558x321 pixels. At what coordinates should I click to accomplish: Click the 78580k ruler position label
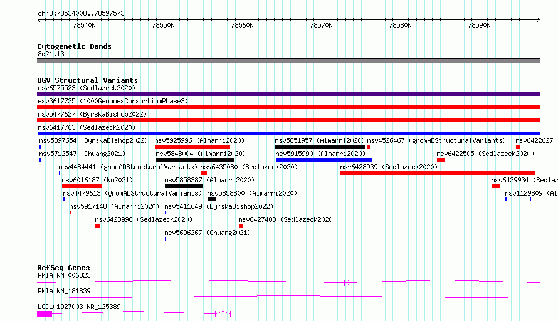pos(400,25)
